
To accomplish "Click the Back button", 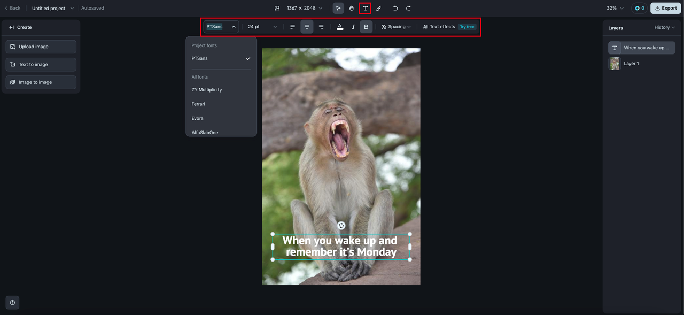I will [x=13, y=8].
